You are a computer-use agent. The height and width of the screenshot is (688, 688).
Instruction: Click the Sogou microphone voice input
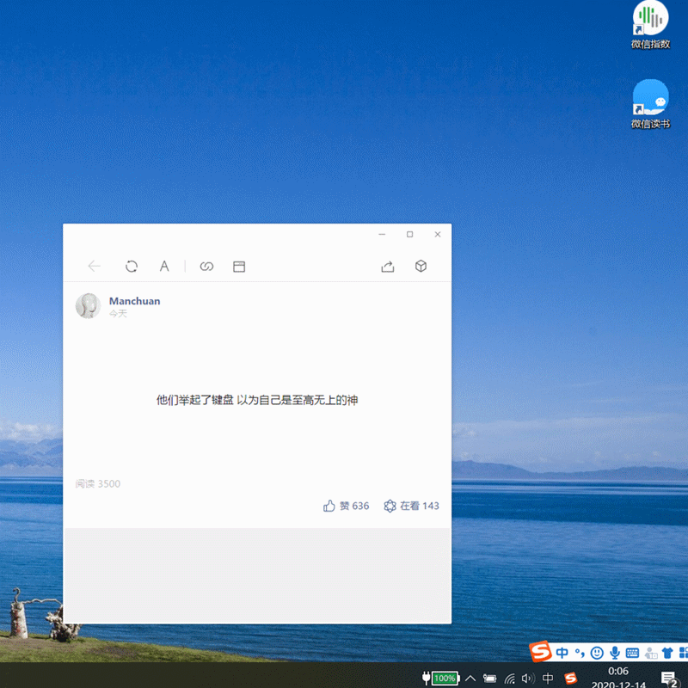coord(615,653)
